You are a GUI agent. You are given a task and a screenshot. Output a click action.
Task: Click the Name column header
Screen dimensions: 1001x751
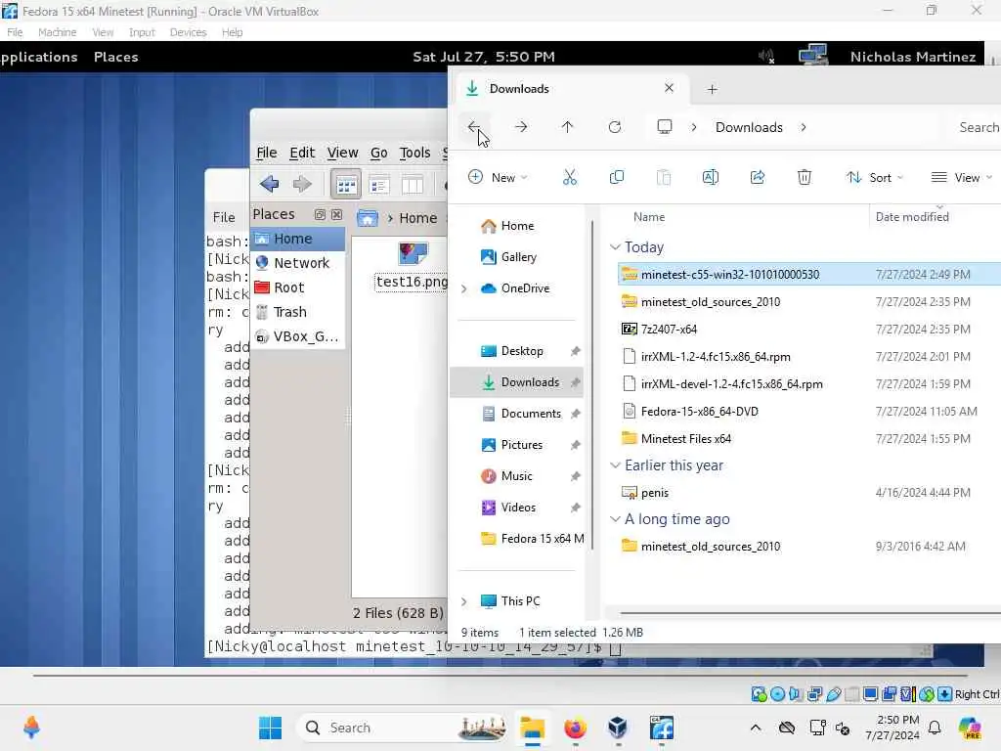tap(649, 217)
